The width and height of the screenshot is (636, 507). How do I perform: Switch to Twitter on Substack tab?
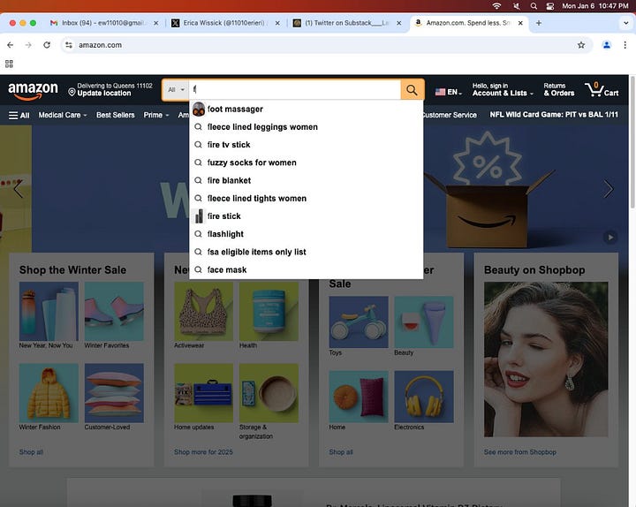click(x=347, y=23)
